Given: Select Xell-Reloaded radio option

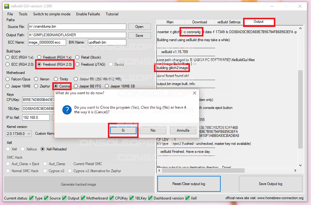Looking at the screenshot, I should coord(42,149).
